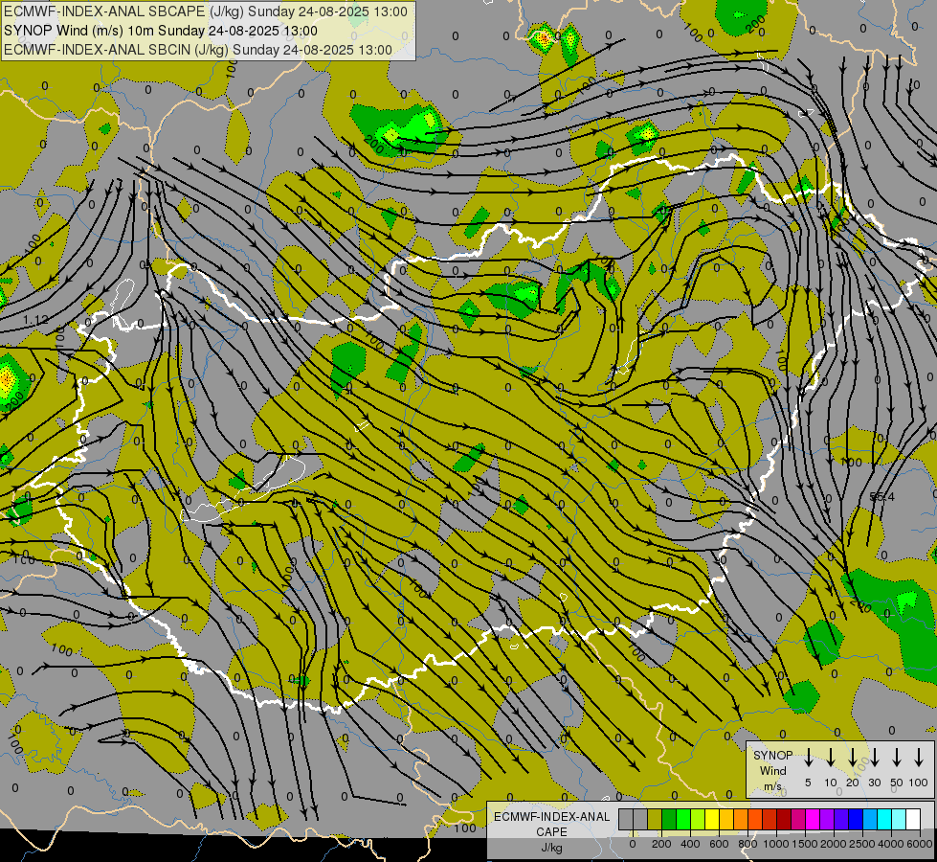Pick the olive swatch in the CAPE legend
The width and height of the screenshot is (937, 862).
click(655, 819)
